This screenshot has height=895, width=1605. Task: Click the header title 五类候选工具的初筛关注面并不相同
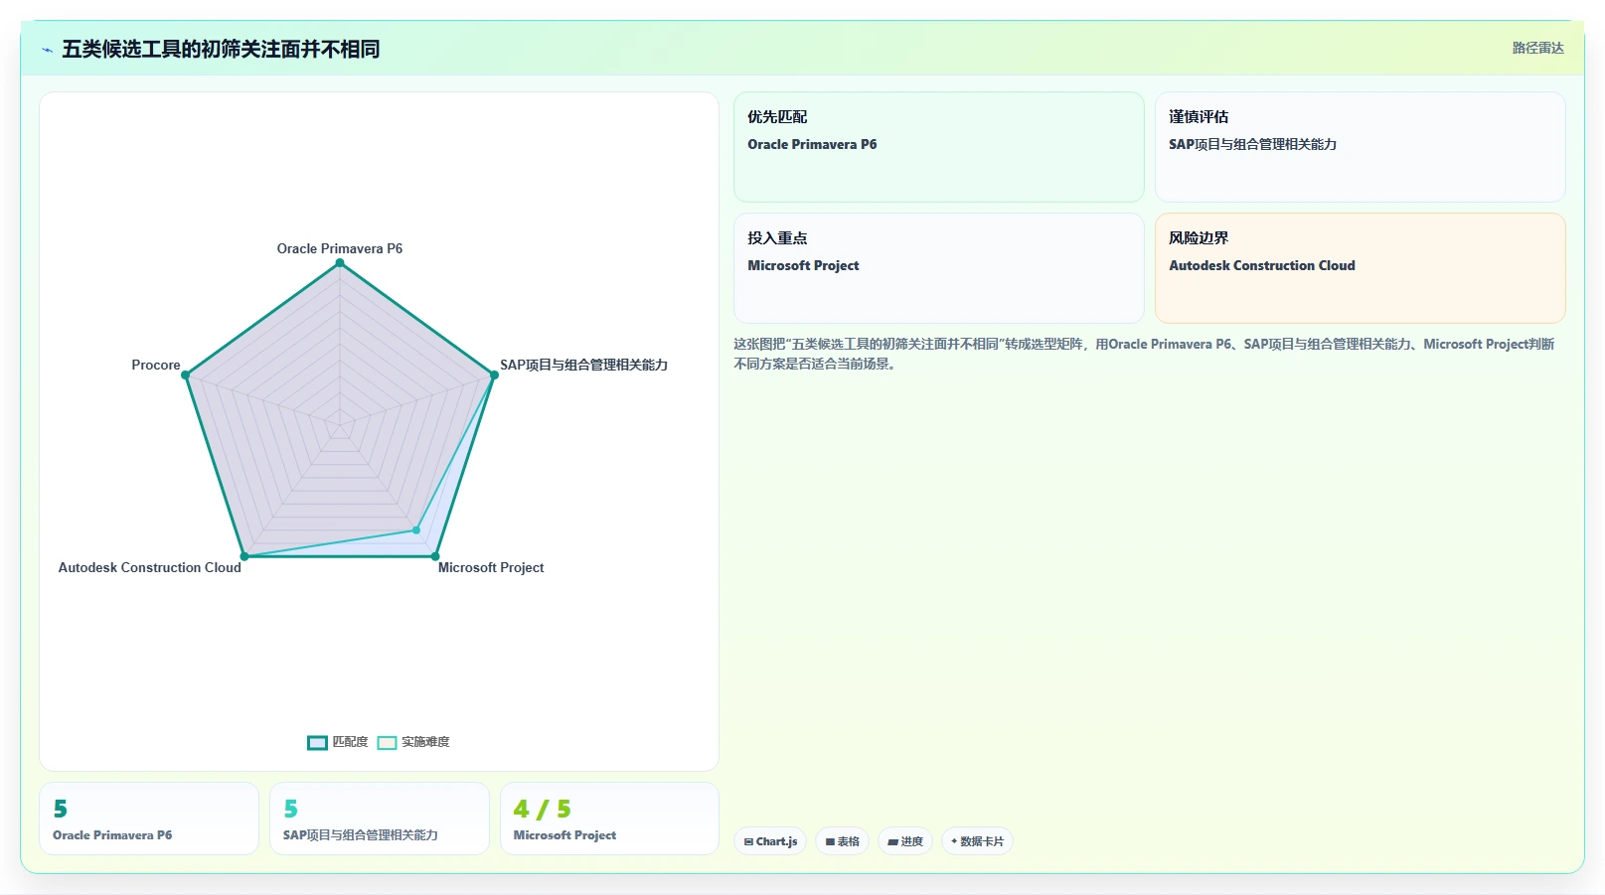221,49
